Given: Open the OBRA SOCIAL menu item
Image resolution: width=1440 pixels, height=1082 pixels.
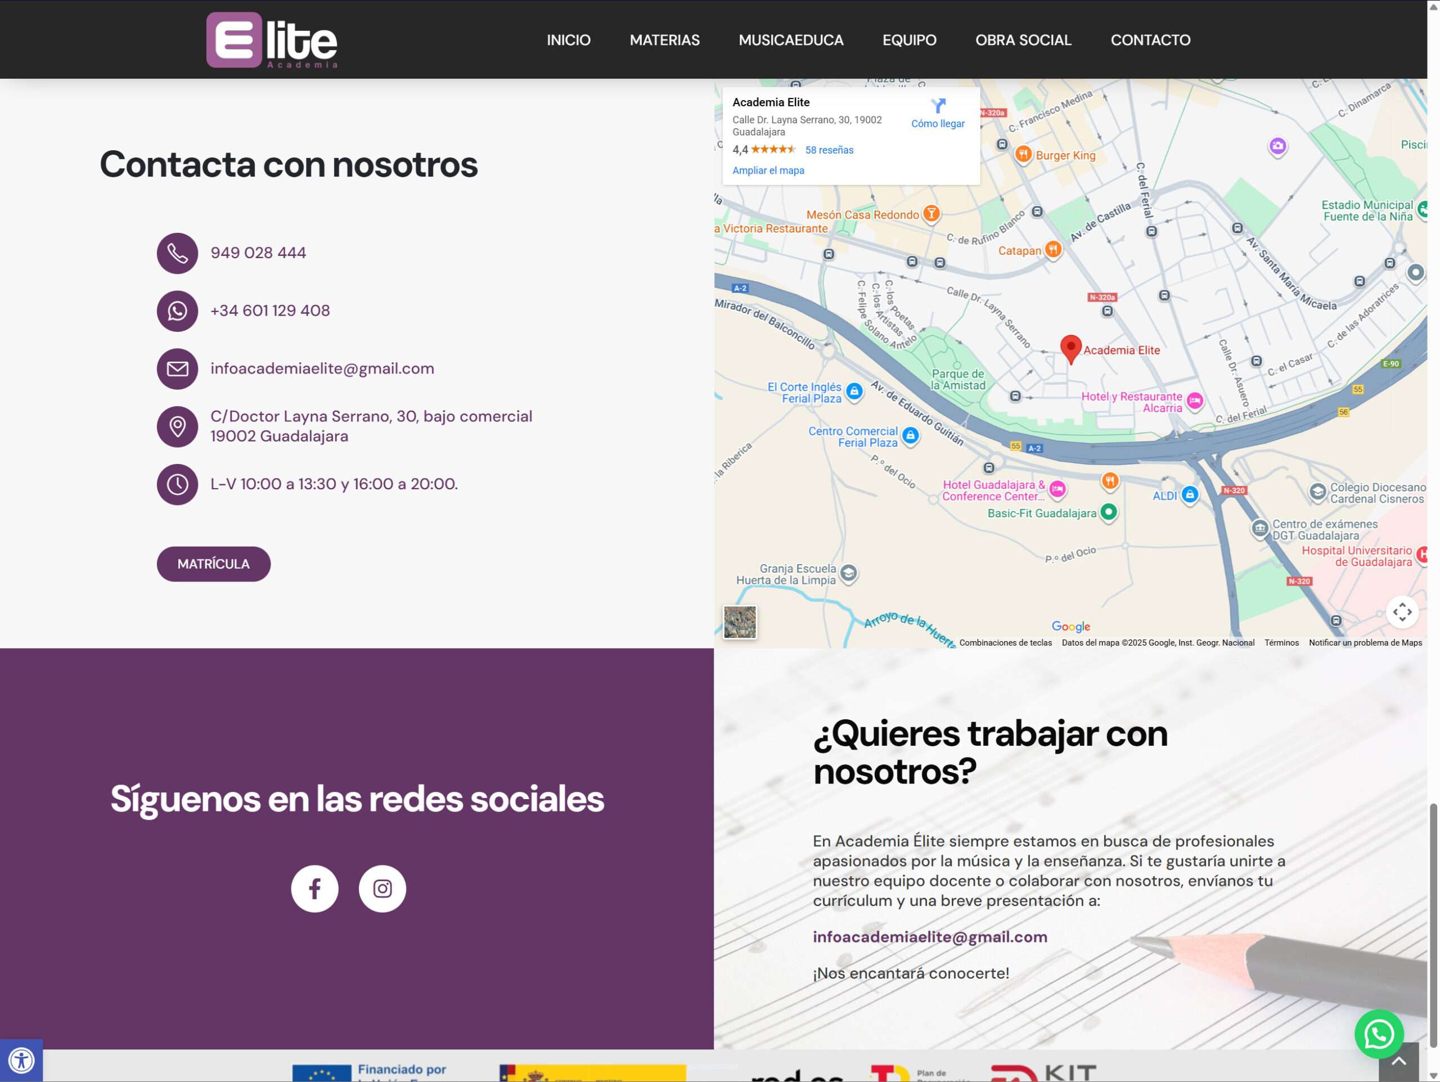Looking at the screenshot, I should coord(1023,40).
